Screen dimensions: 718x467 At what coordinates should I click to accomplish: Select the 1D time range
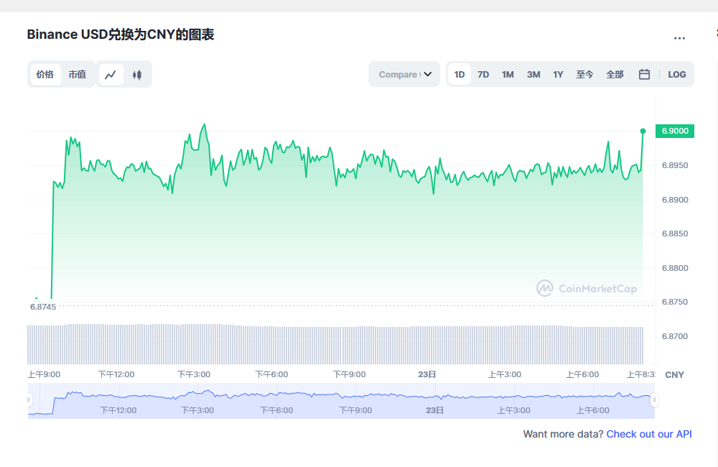(x=460, y=74)
